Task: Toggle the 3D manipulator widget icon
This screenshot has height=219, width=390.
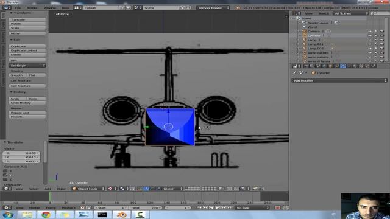Action: pos(140,189)
